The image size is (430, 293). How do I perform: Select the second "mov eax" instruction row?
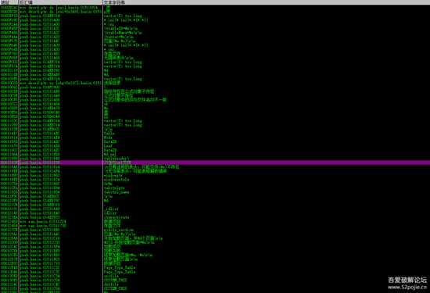pos(215,226)
